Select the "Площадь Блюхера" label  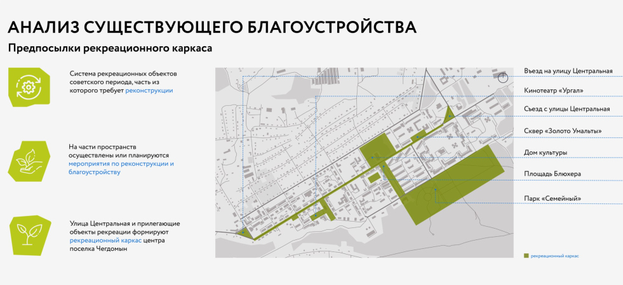pos(552,174)
